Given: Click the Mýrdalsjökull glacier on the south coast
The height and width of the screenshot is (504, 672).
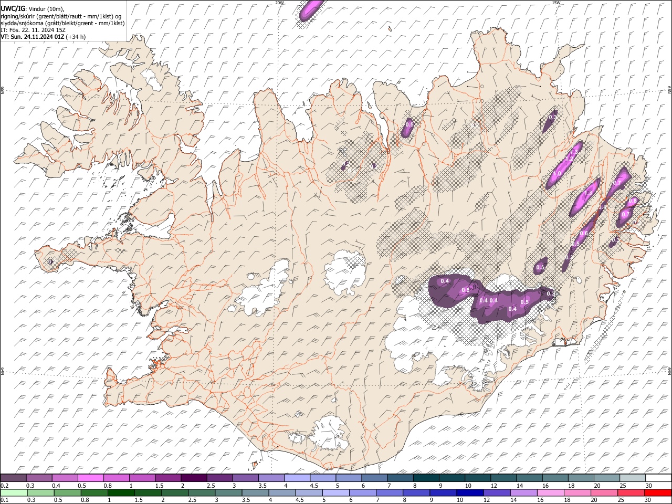Looking at the screenshot, I should pyautogui.click(x=329, y=433).
